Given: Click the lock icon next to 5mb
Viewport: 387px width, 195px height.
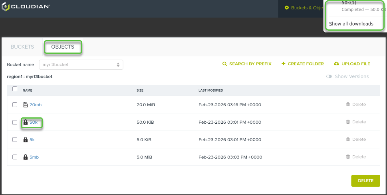Looking at the screenshot, I should [x=26, y=157].
